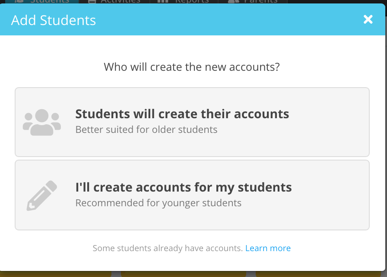
Task: Click the pencil icon
Action: coord(42,196)
